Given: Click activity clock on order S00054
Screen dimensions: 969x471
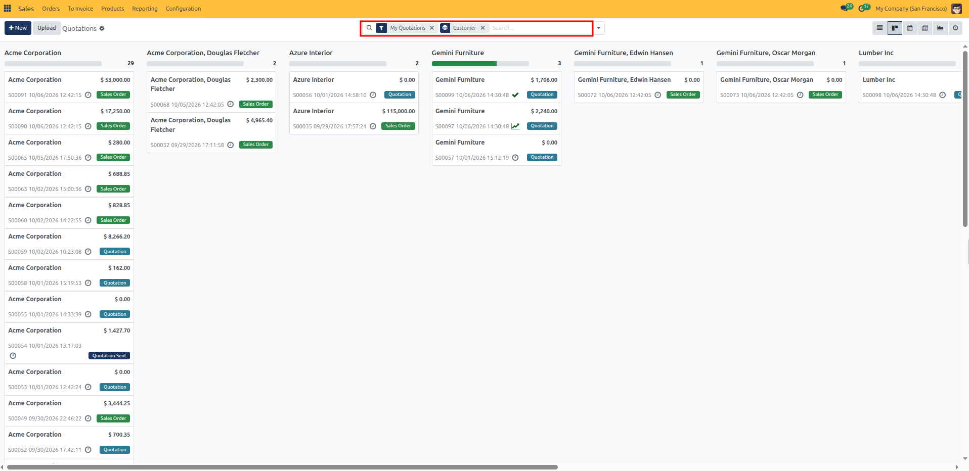Looking at the screenshot, I should [13, 356].
